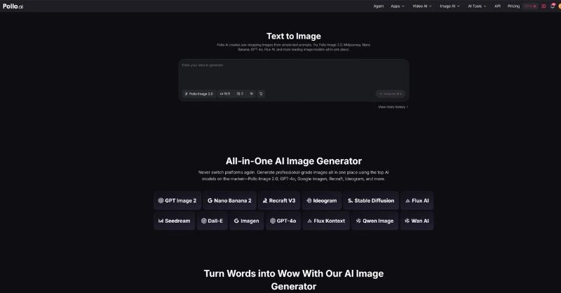Expand the Video AI dropdown menu
Viewport: 561px width, 293px height.
coord(422,6)
